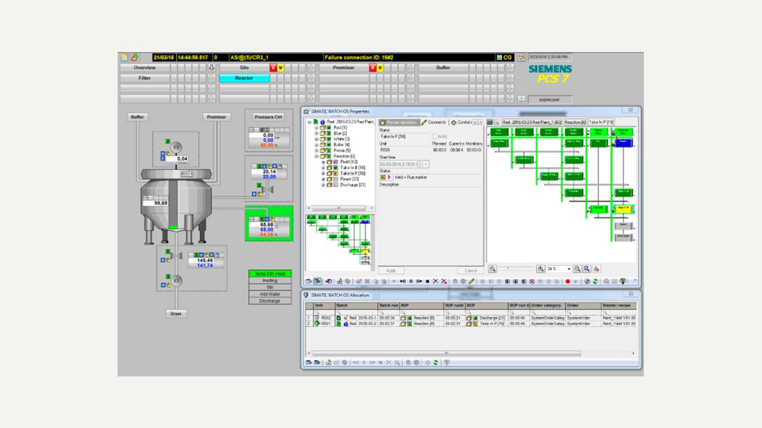Click the hand pan tool icon
Viewport: 762px width, 428px height.
point(597,269)
